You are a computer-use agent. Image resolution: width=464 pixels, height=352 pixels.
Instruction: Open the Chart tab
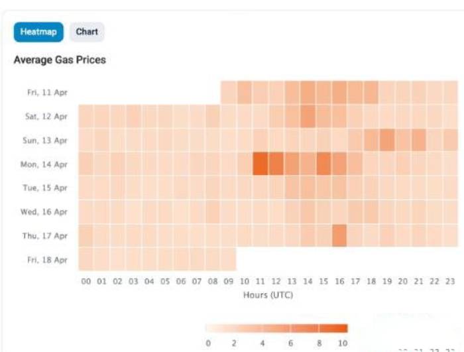[x=87, y=32]
